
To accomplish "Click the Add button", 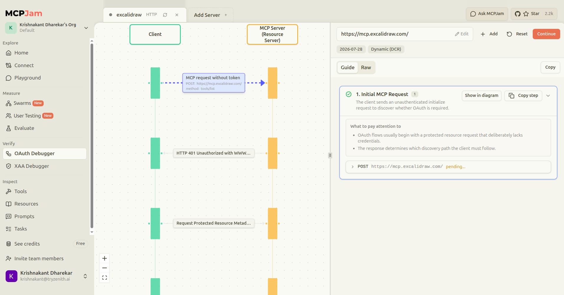I will pos(489,34).
